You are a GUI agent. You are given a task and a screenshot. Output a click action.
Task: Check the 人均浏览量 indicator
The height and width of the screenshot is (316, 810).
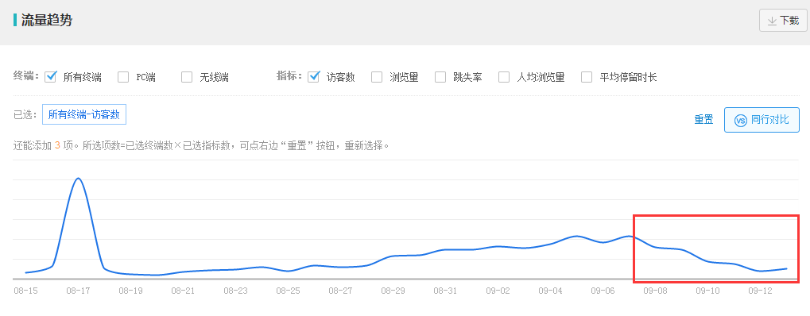(x=504, y=78)
